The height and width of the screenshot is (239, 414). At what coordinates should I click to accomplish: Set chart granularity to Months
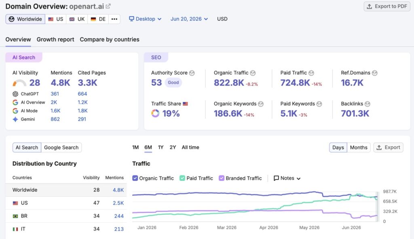click(x=359, y=147)
